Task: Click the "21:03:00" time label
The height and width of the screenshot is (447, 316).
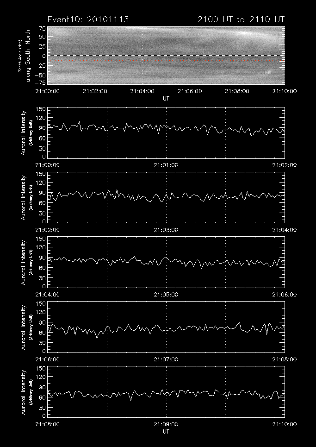Action: point(166,230)
